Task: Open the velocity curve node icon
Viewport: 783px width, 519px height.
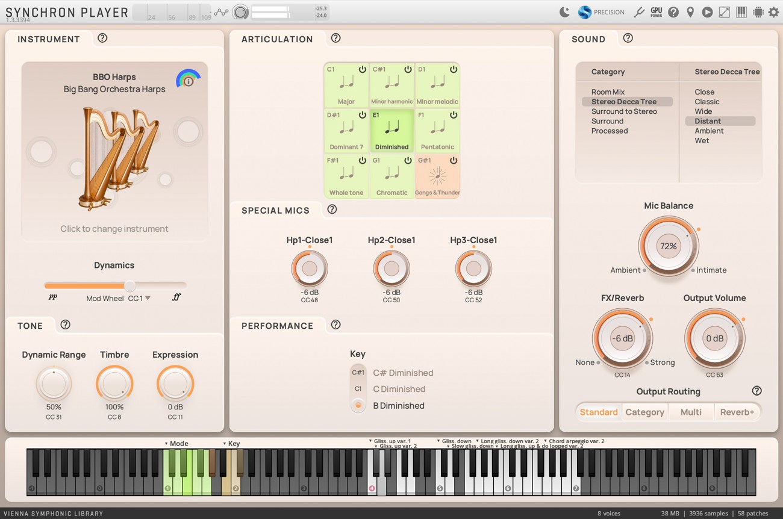Action: pyautogui.click(x=222, y=12)
